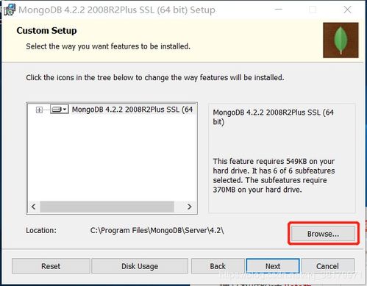Click the 'Location:' label
The image size is (367, 286).
pyautogui.click(x=41, y=230)
